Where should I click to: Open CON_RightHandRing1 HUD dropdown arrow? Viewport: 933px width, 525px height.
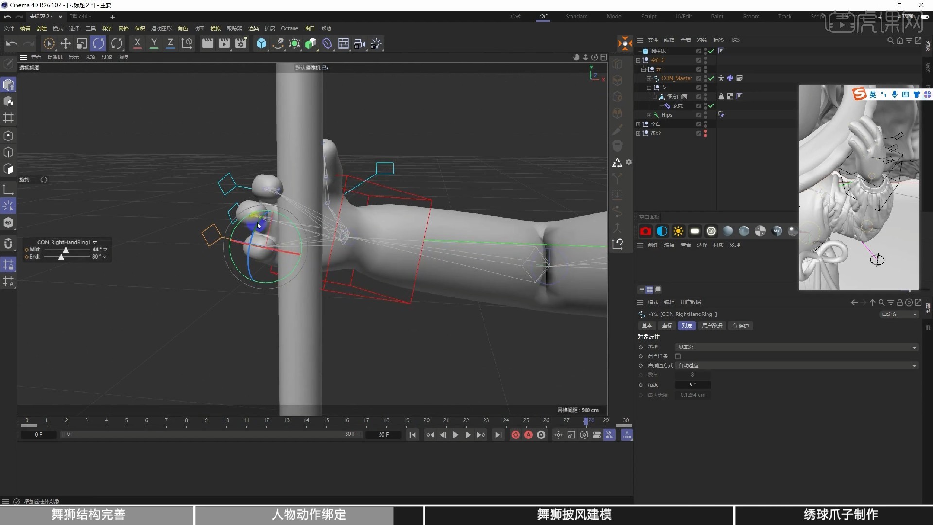click(x=95, y=242)
